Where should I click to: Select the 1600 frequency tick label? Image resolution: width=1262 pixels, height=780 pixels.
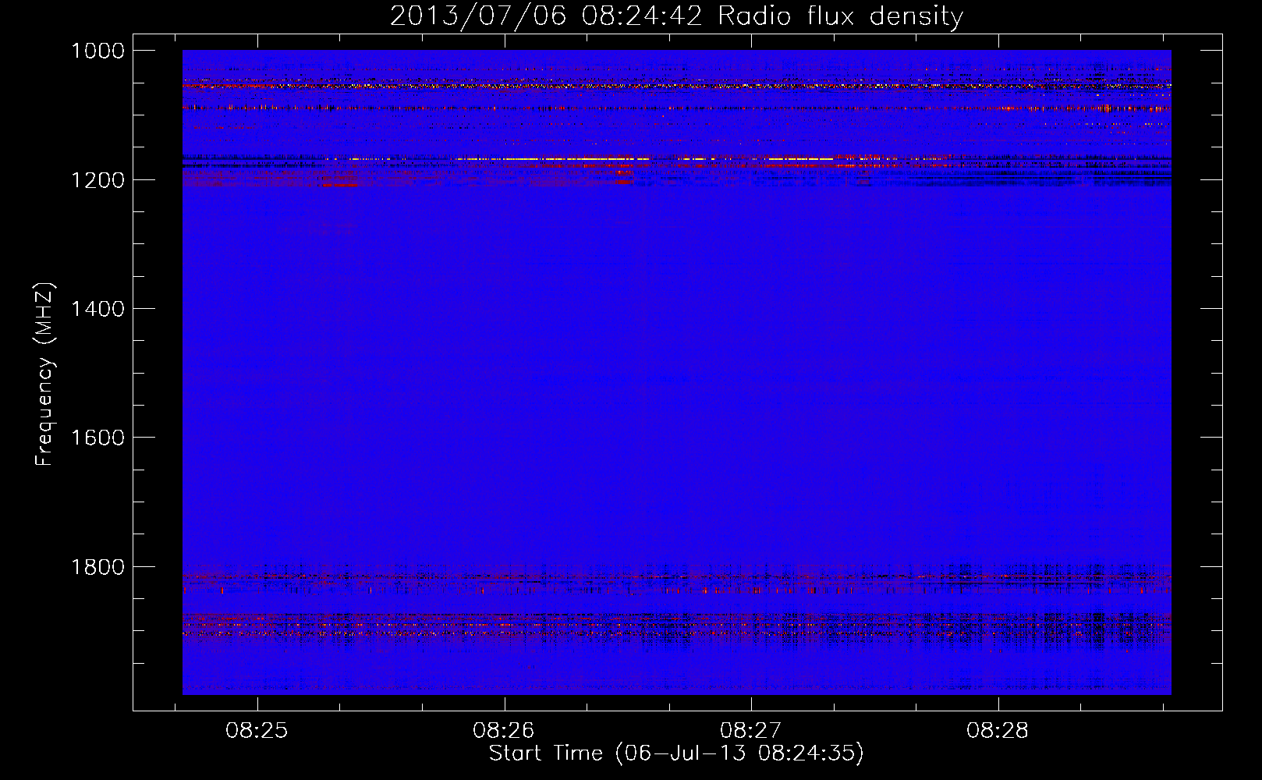tap(97, 438)
